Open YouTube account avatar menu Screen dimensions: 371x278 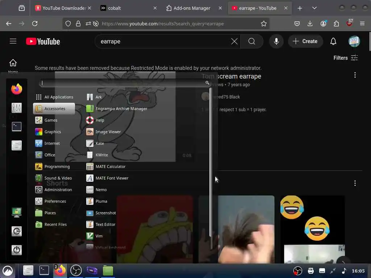[x=354, y=41]
